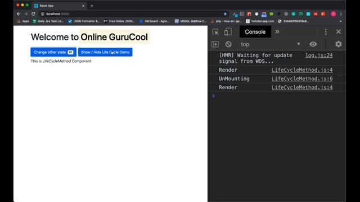Click Show / Hide Life Cycle Demo button
The height and width of the screenshot is (202, 360).
[x=105, y=52]
